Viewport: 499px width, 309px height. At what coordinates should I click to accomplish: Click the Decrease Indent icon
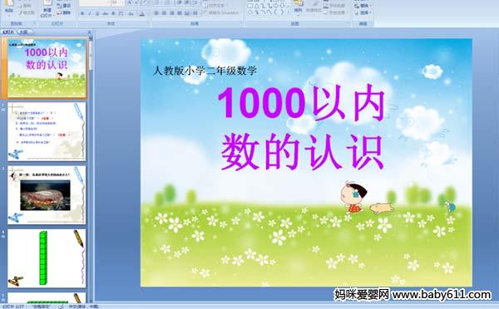pyautogui.click(x=179, y=2)
